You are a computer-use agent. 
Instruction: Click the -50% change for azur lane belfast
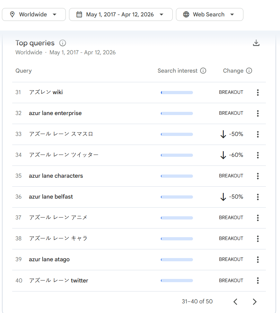[x=232, y=197]
